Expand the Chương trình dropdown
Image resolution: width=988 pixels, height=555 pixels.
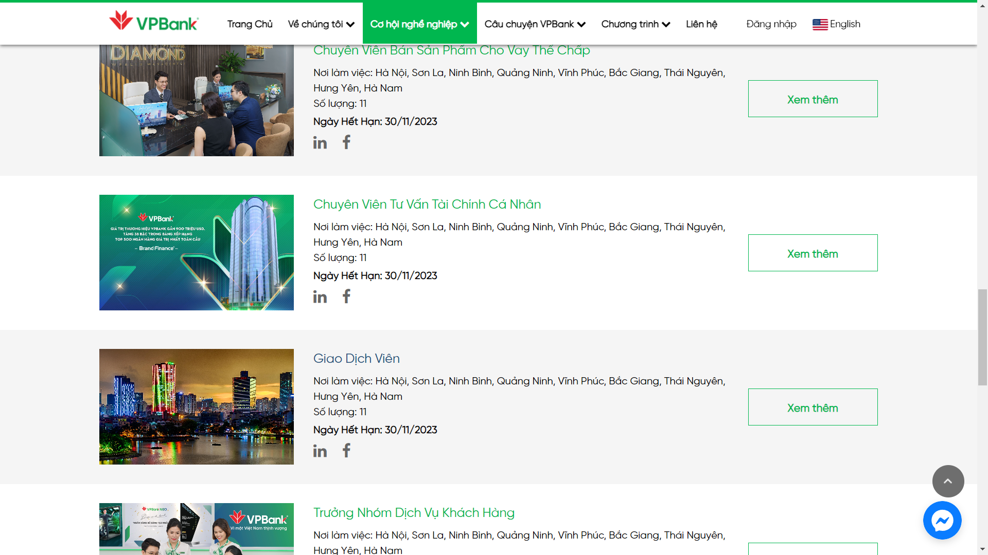tap(636, 24)
